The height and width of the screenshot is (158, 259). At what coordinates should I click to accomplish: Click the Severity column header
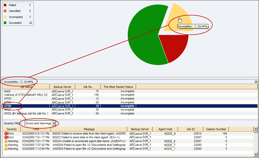11,129
